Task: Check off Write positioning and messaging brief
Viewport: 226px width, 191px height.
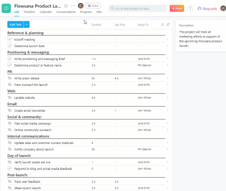Action: pos(10,59)
